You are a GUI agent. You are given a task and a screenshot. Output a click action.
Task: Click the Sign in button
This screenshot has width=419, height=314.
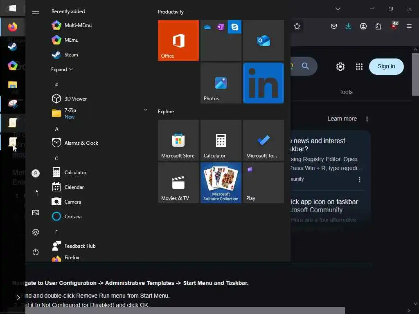386,67
